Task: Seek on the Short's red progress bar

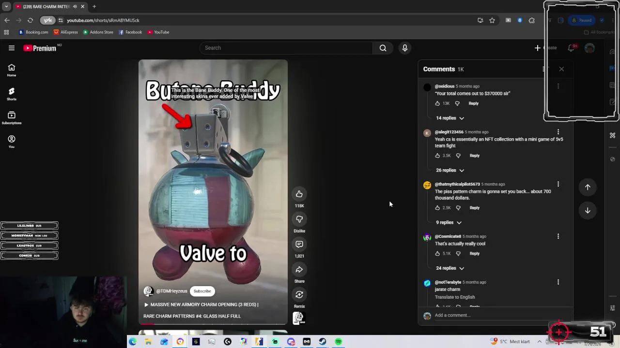Action: click(213, 324)
